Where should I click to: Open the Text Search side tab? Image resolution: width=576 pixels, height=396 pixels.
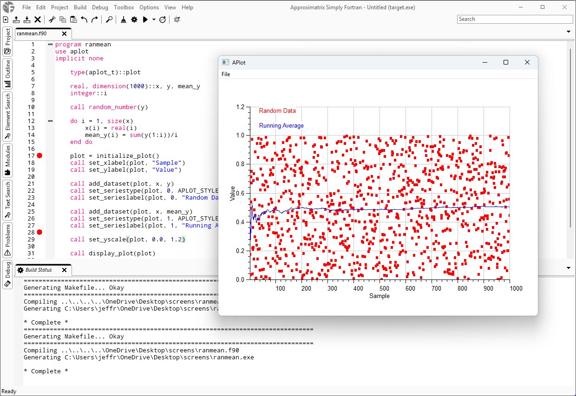(x=7, y=200)
